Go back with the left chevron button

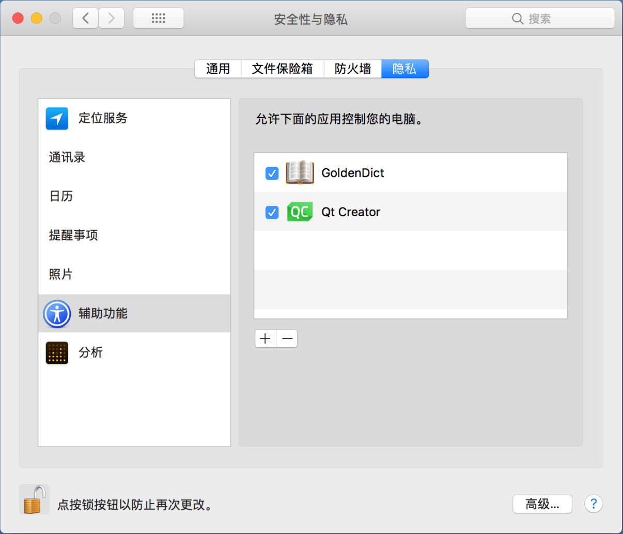click(86, 19)
